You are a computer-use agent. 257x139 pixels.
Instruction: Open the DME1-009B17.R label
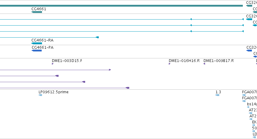click(219, 61)
